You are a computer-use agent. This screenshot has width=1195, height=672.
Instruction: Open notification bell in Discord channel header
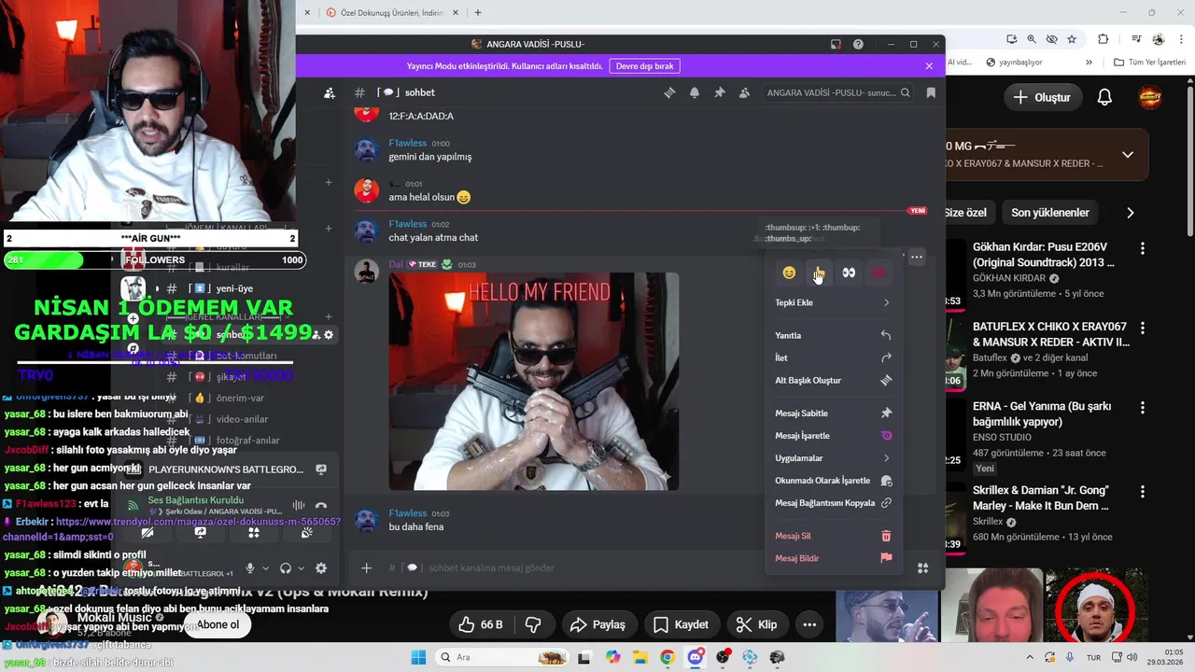click(x=695, y=92)
